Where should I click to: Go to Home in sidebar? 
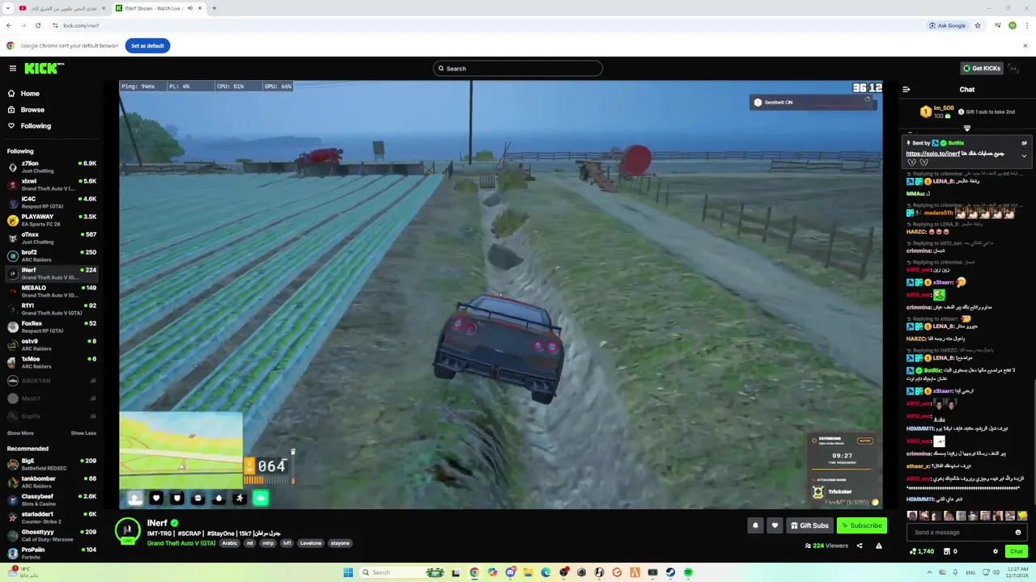[x=24, y=94]
